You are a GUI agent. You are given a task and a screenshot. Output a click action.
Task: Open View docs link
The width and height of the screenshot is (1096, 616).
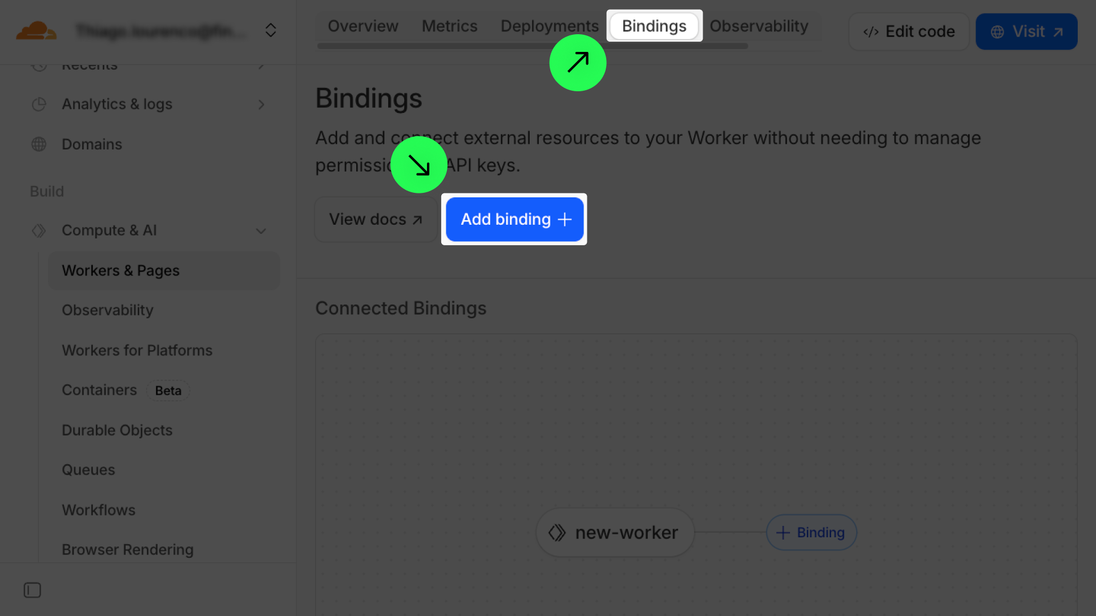point(376,220)
